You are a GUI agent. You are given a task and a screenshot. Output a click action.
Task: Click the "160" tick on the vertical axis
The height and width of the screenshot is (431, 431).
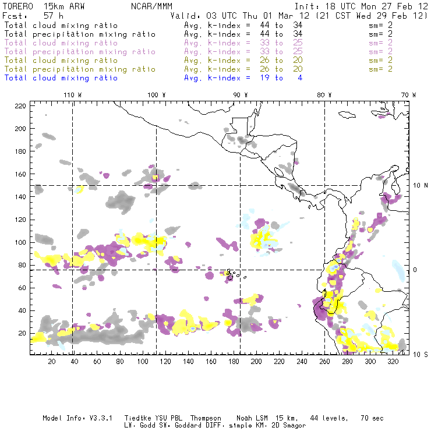coord(20,174)
